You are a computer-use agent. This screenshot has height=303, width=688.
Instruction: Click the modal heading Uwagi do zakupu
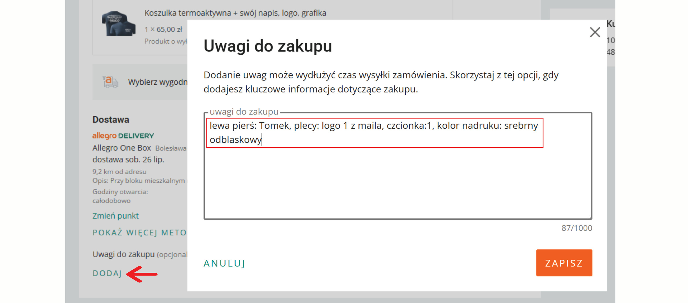[x=267, y=46]
